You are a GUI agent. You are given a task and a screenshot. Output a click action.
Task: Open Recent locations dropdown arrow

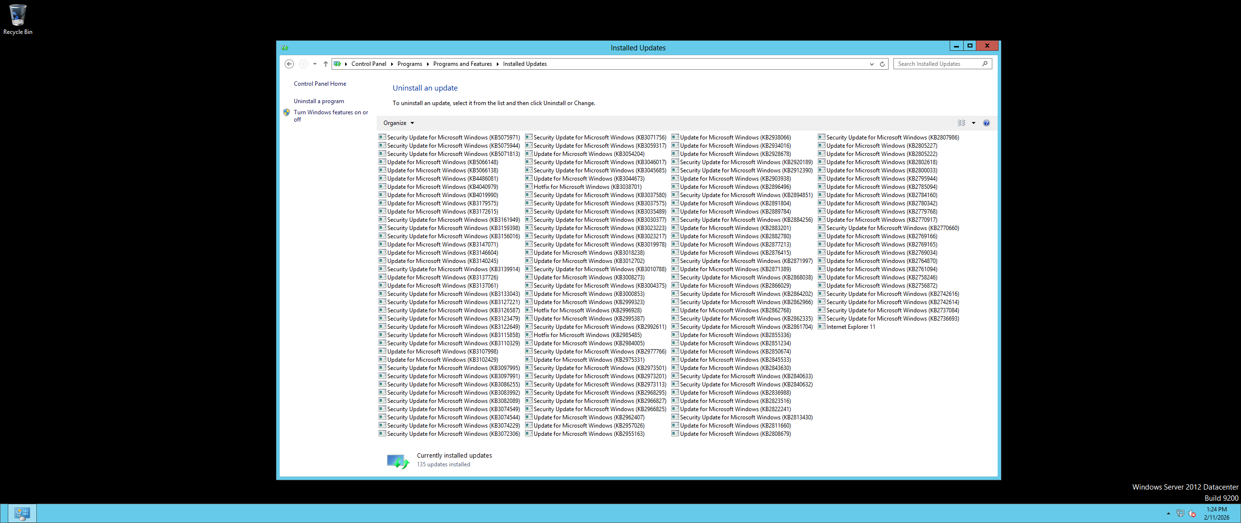pyautogui.click(x=315, y=64)
